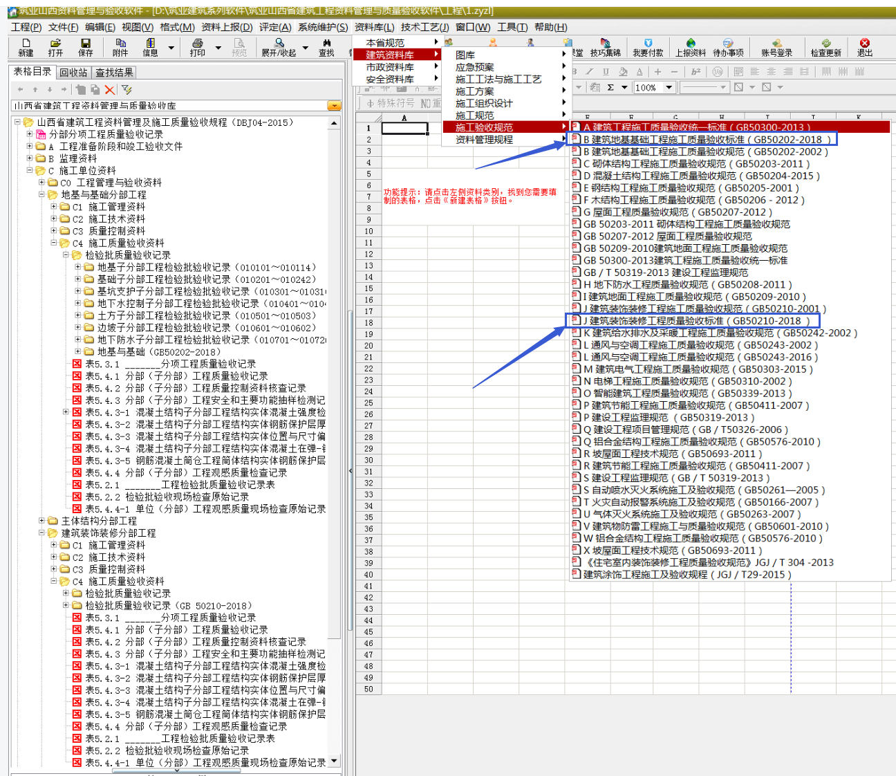Click the 展开/收起 toolbar icon
The height and width of the screenshot is (776, 896).
(x=278, y=47)
